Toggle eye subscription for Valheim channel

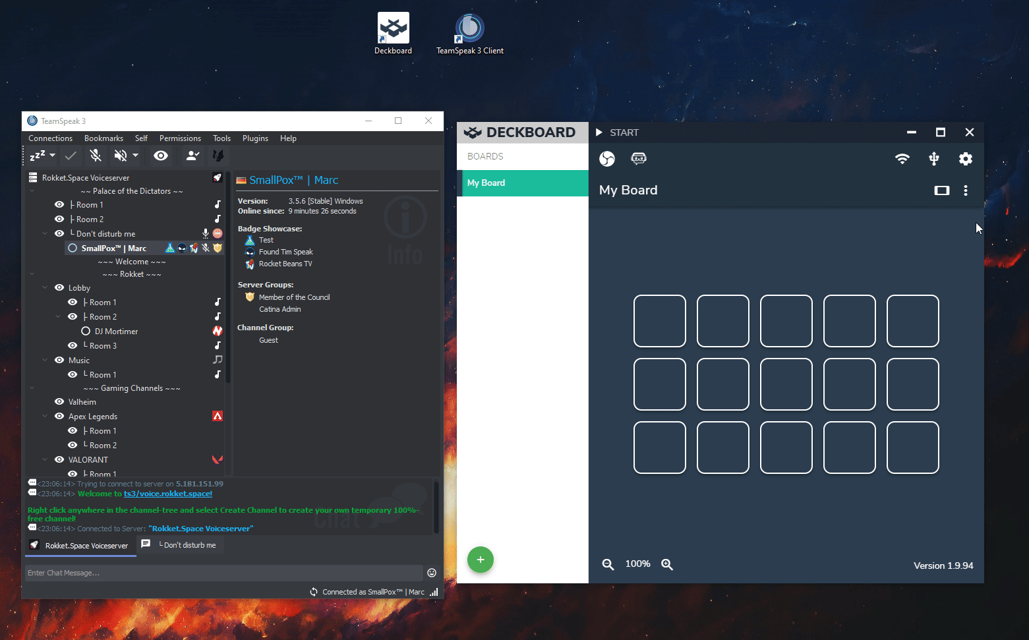[x=59, y=401]
